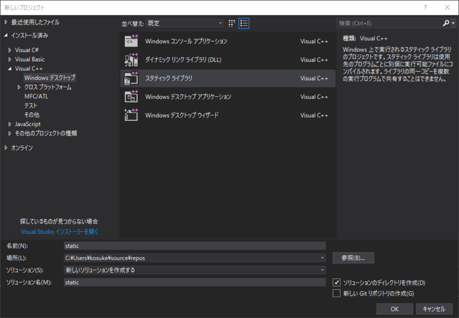The image size is (459, 318).
Task: Open the search options dropdown arrow
Action: tap(453, 23)
